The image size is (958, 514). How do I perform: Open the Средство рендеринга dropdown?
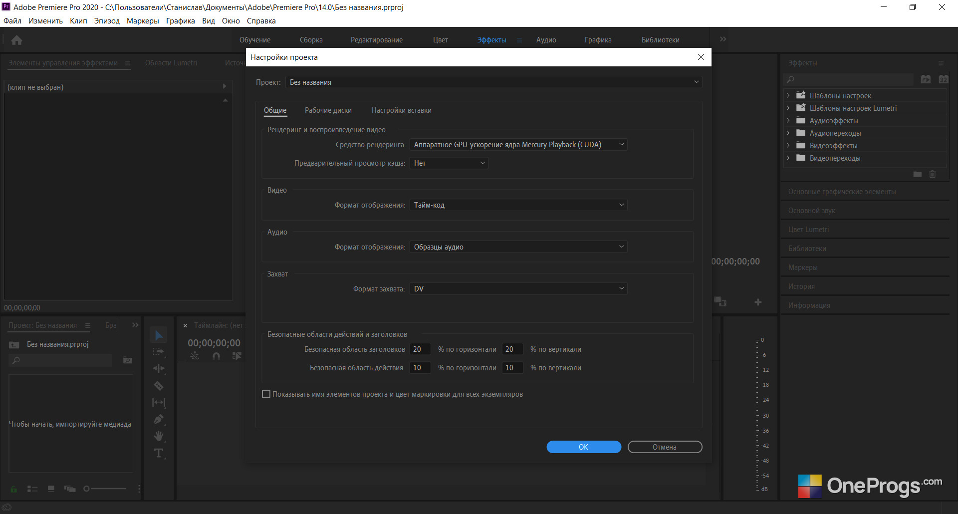pos(518,145)
